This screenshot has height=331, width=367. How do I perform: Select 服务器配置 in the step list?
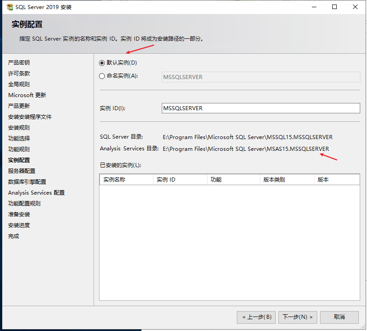pyautogui.click(x=22, y=171)
